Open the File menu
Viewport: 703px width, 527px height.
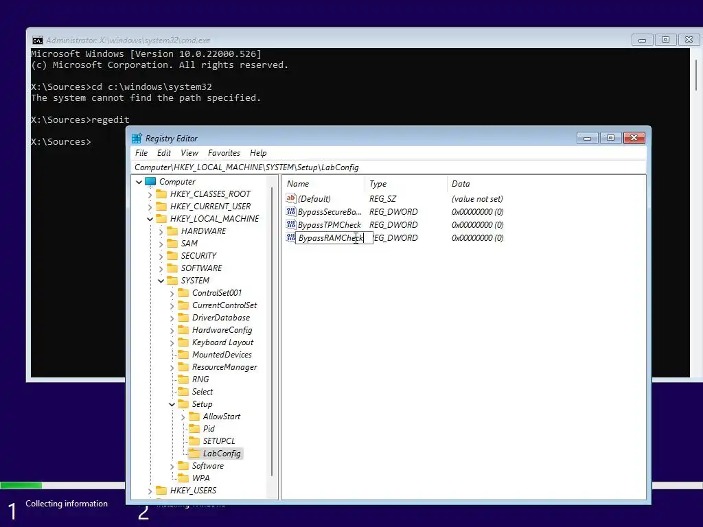click(141, 153)
